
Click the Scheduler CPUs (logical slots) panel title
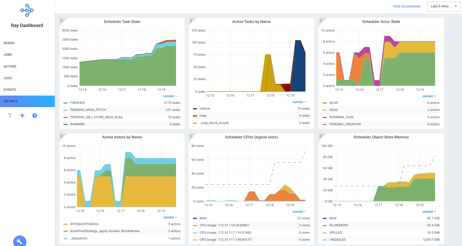(251, 137)
